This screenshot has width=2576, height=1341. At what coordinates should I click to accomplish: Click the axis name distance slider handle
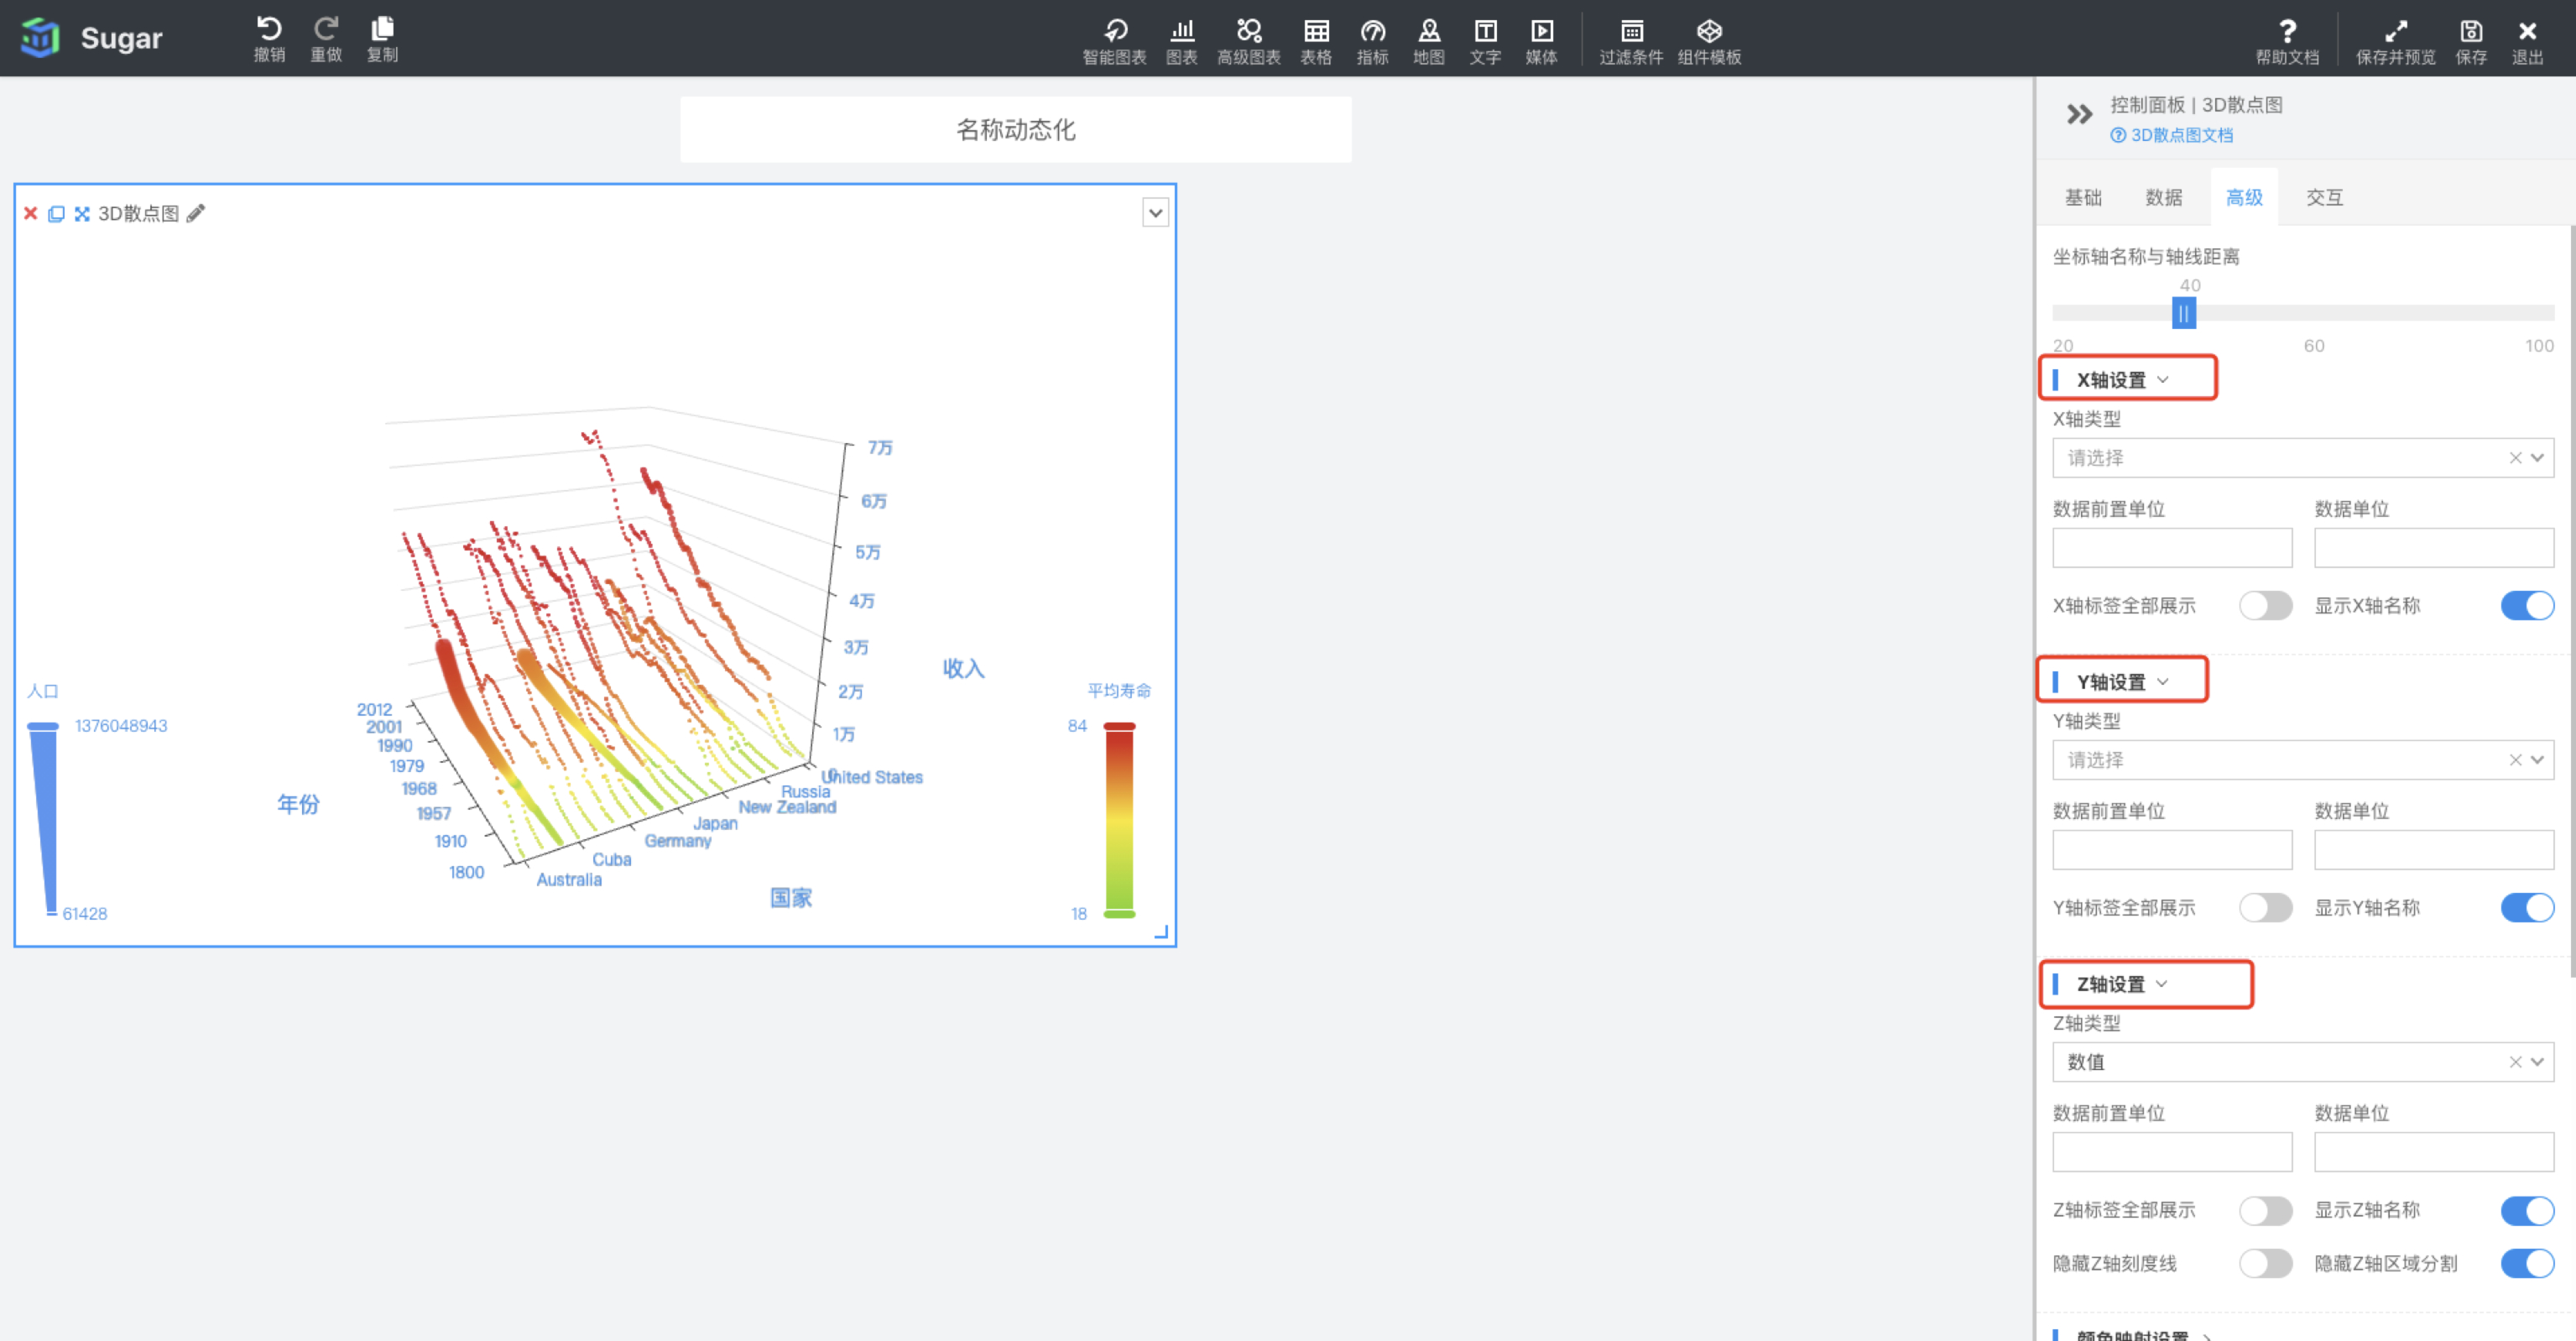[x=2183, y=314]
